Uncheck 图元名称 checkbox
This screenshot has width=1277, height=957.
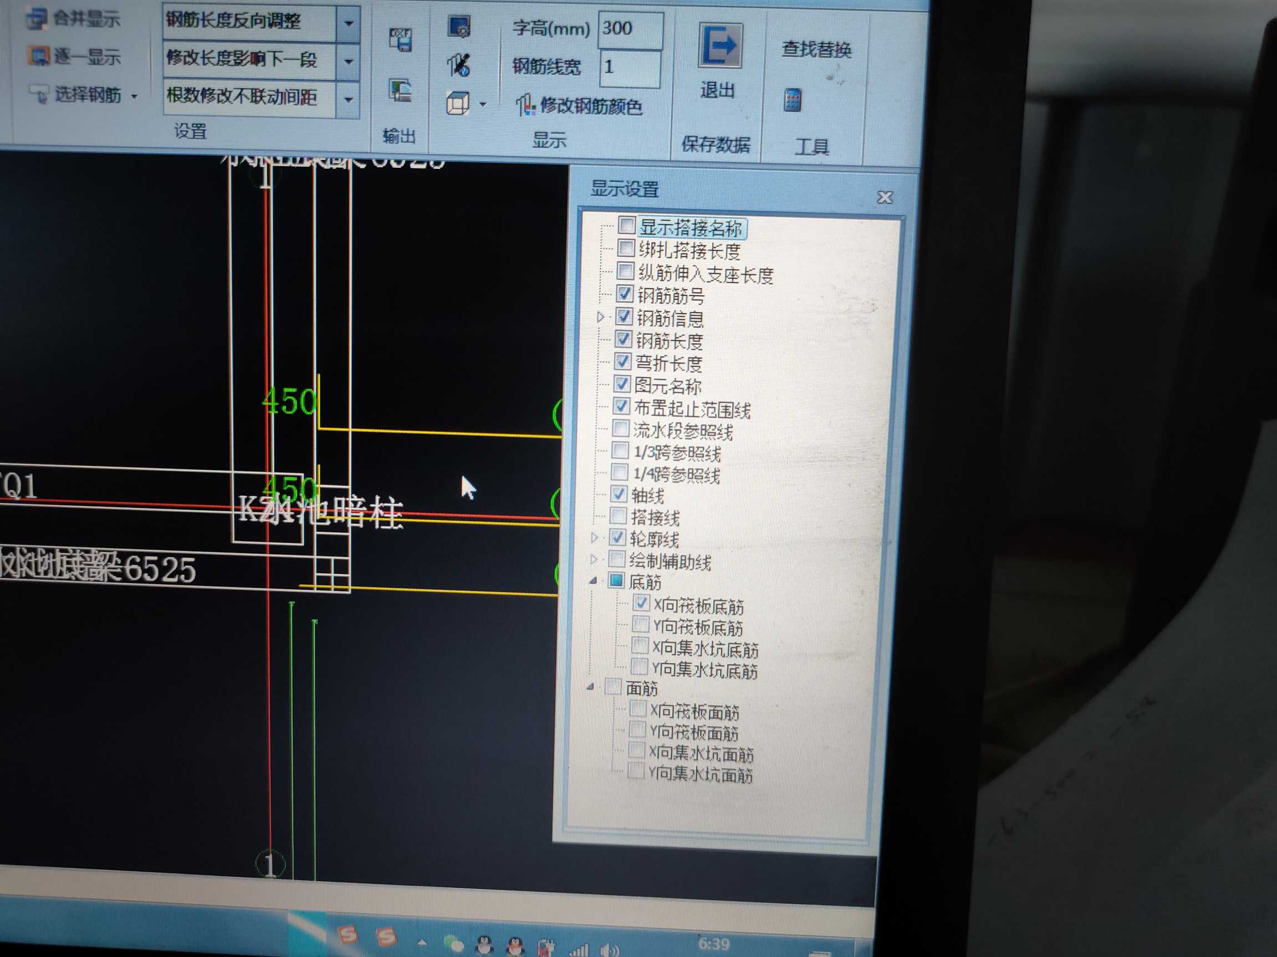622,384
